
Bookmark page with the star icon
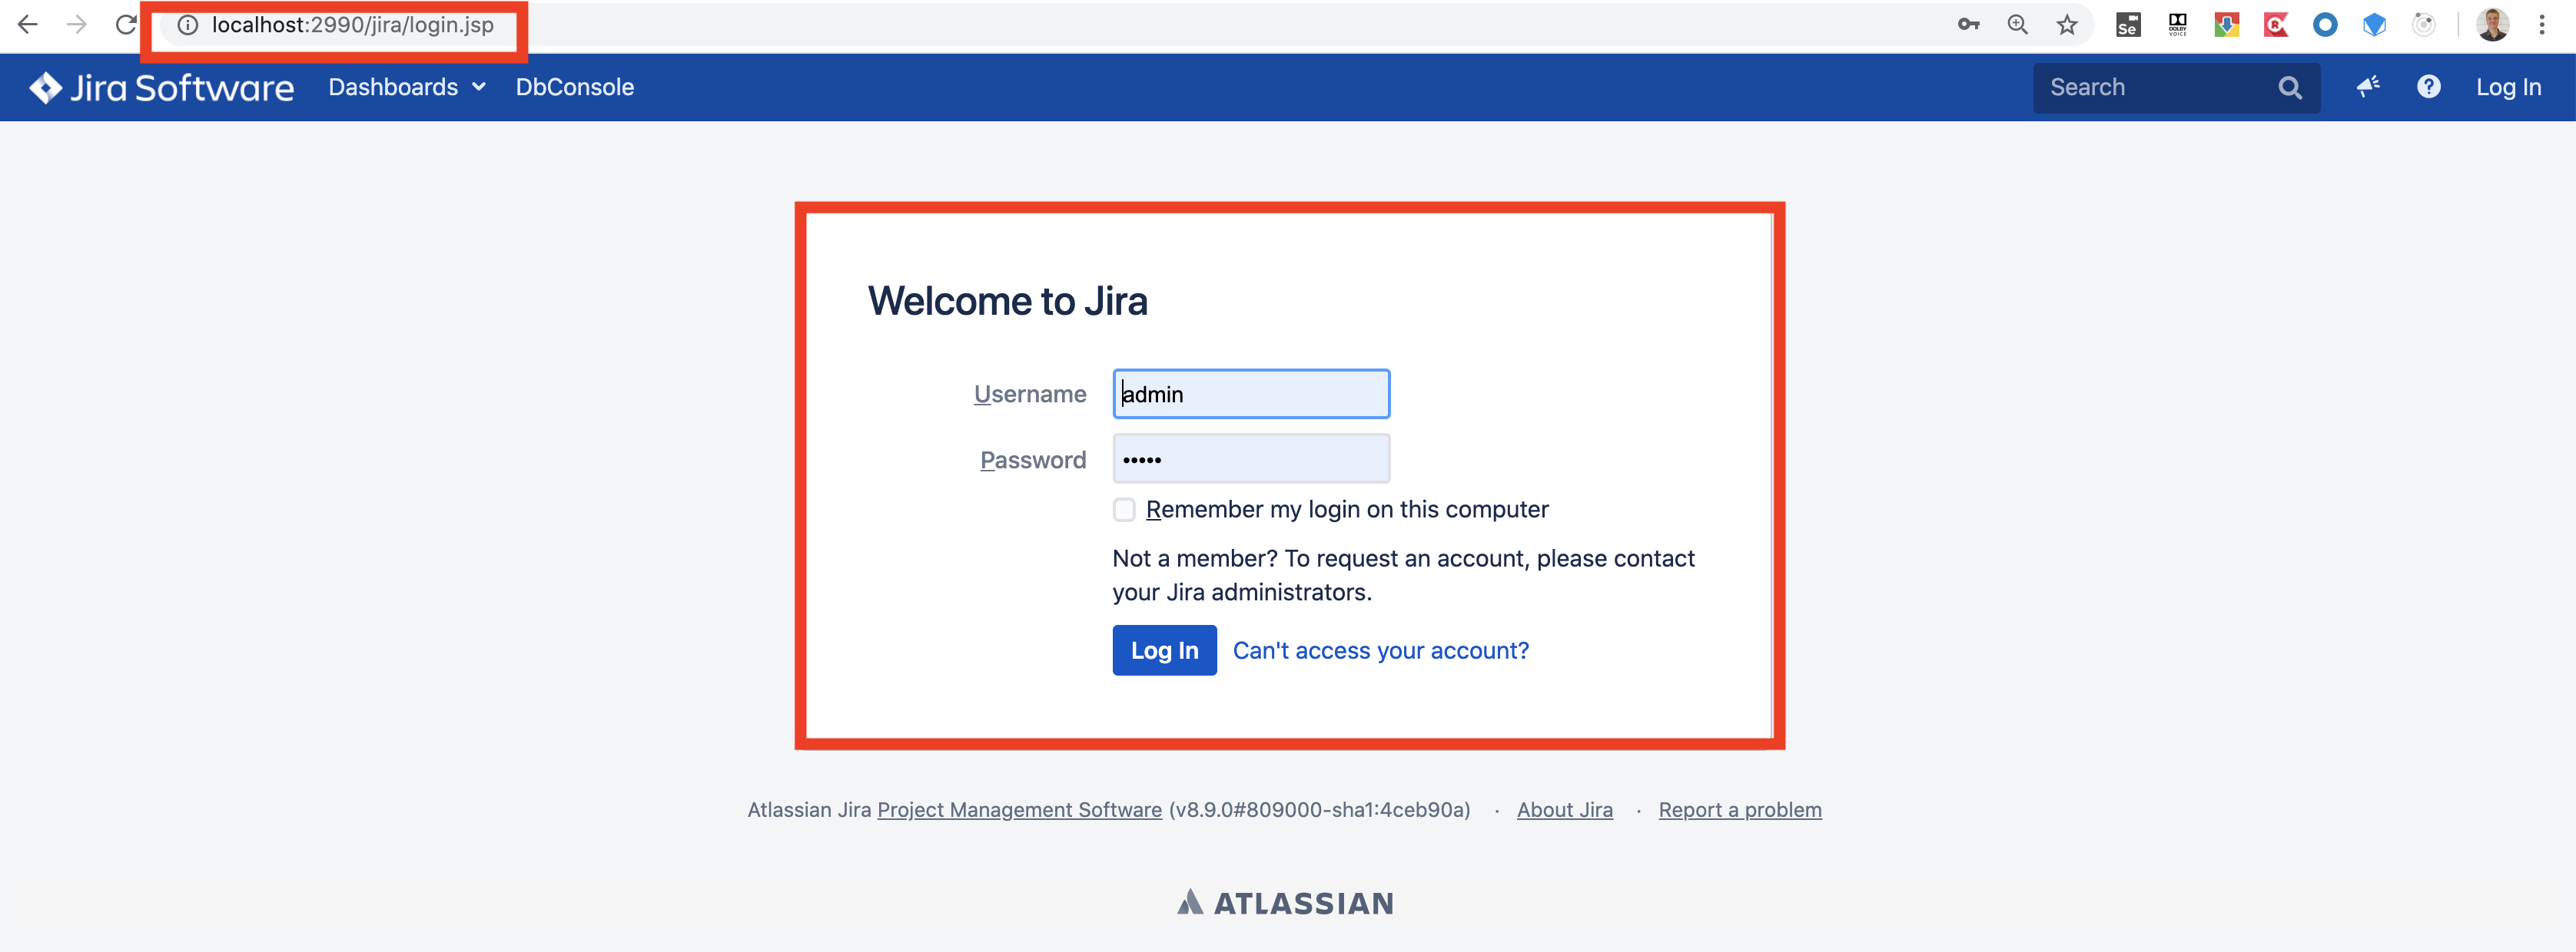tap(2066, 25)
